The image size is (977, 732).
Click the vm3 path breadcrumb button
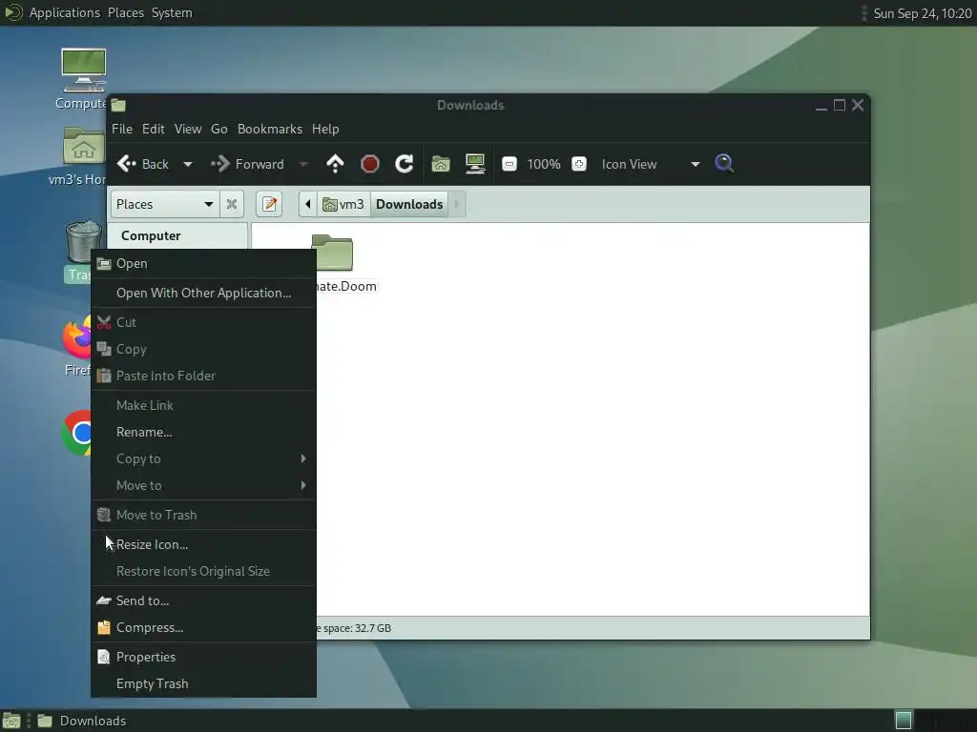click(343, 204)
